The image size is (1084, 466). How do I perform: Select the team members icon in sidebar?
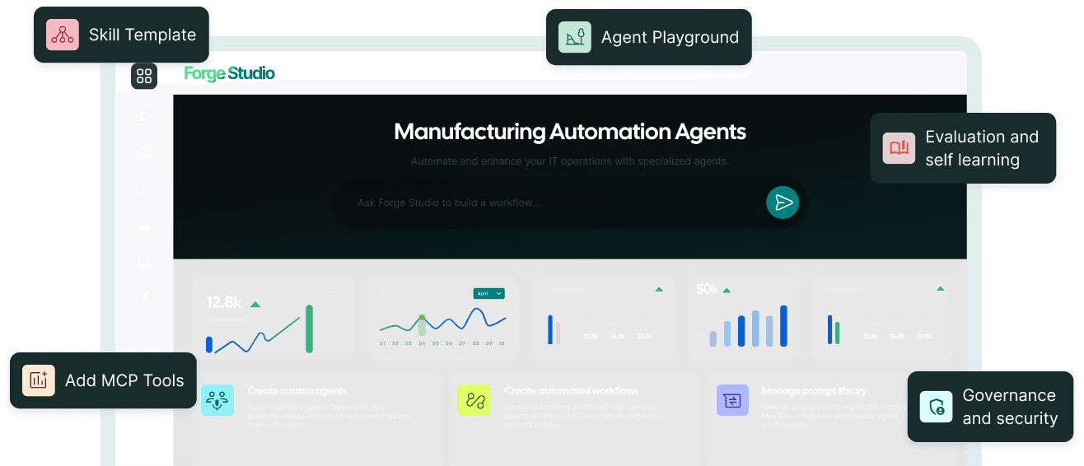pyautogui.click(x=144, y=189)
